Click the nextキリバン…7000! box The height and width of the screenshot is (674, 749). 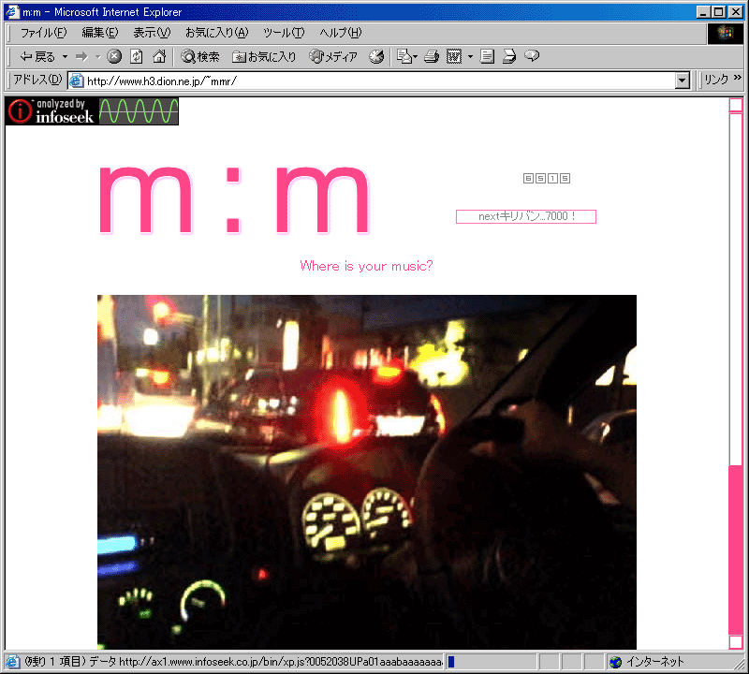(526, 216)
